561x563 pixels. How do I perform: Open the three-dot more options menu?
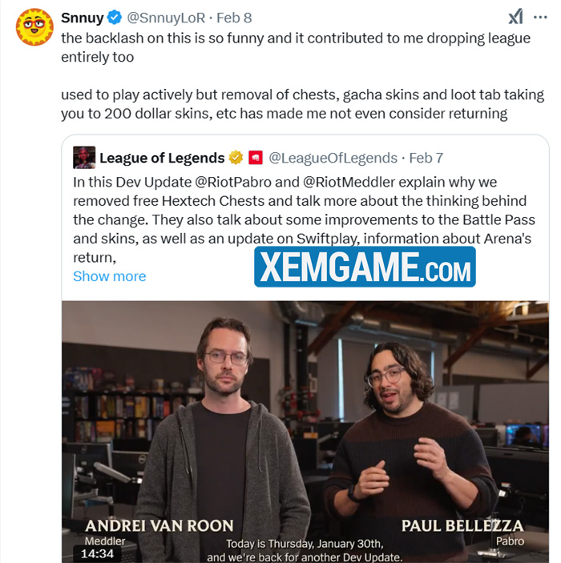tap(540, 17)
